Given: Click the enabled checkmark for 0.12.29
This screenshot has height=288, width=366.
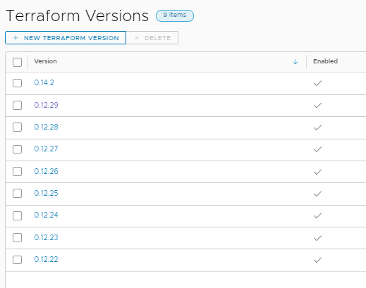Looking at the screenshot, I should coord(317,106).
